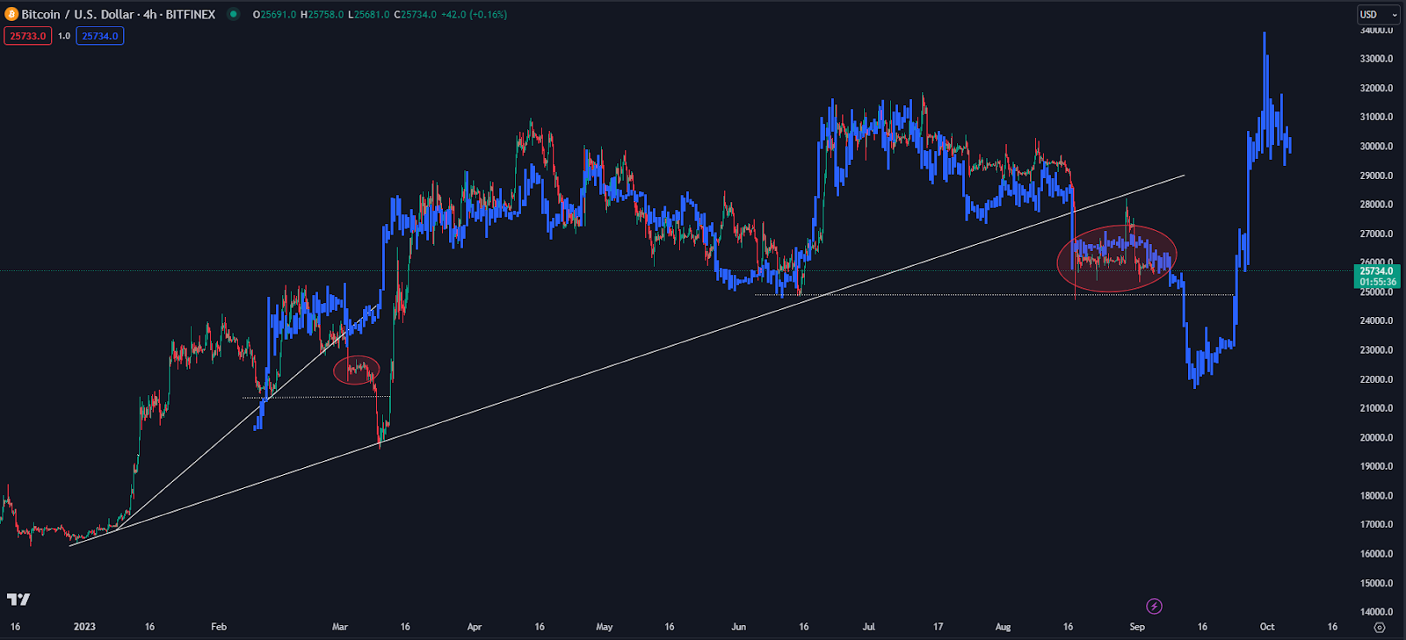Click the orange Bitcoin symbol logo
The height and width of the screenshot is (640, 1406).
click(11, 14)
